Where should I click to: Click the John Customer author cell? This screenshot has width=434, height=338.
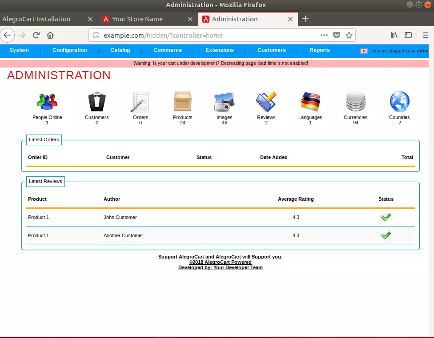pos(120,217)
